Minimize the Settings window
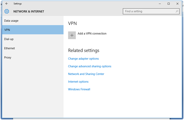184x120 pixels. (x=160, y=4)
